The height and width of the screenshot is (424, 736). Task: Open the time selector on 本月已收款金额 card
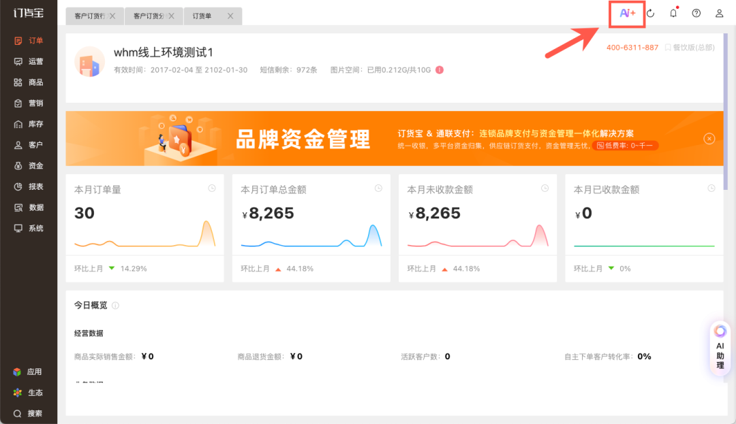[x=711, y=189]
